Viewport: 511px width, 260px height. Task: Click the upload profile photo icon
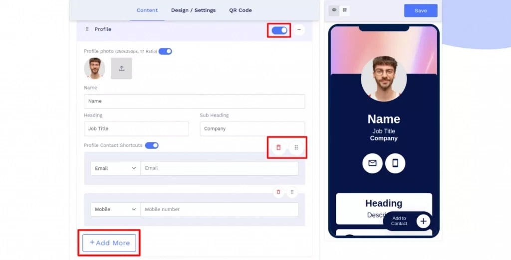pos(121,68)
